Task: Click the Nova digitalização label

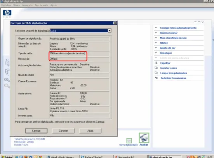Action: (x=129, y=145)
